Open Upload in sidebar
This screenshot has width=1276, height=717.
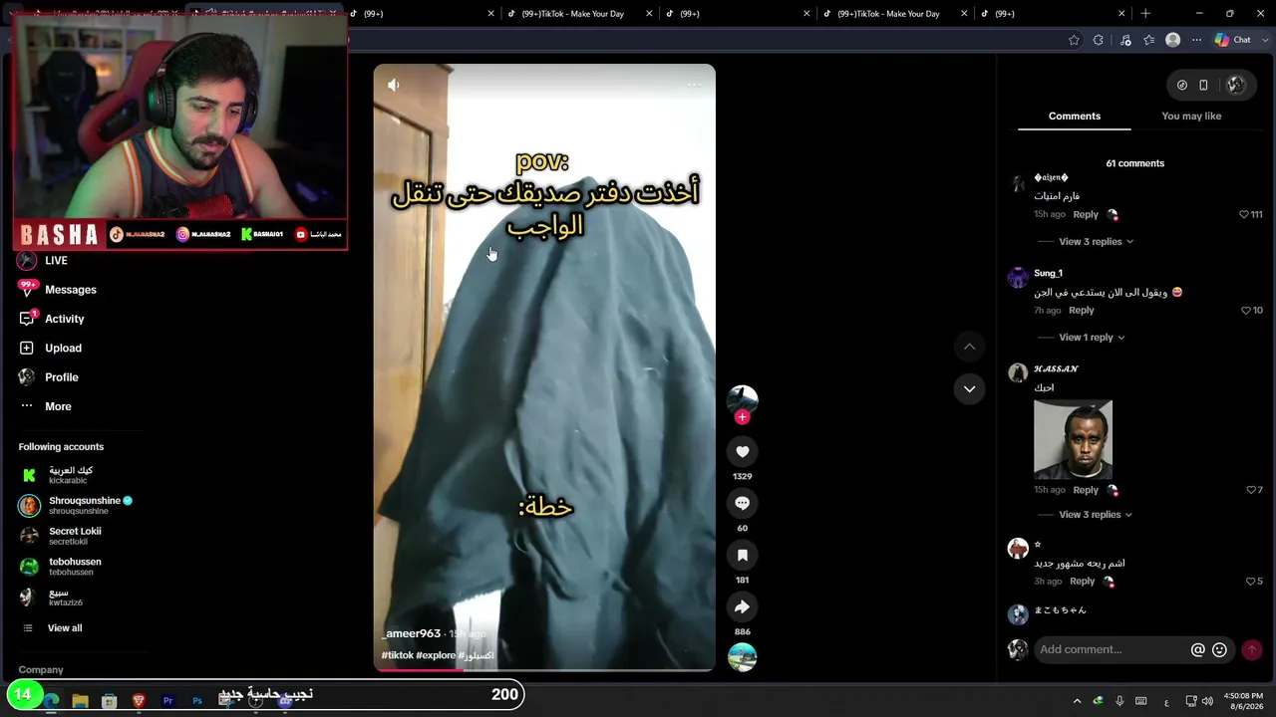50,348
